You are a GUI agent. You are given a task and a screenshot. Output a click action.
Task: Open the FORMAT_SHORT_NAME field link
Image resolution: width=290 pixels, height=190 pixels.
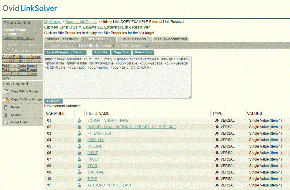coord(108,120)
